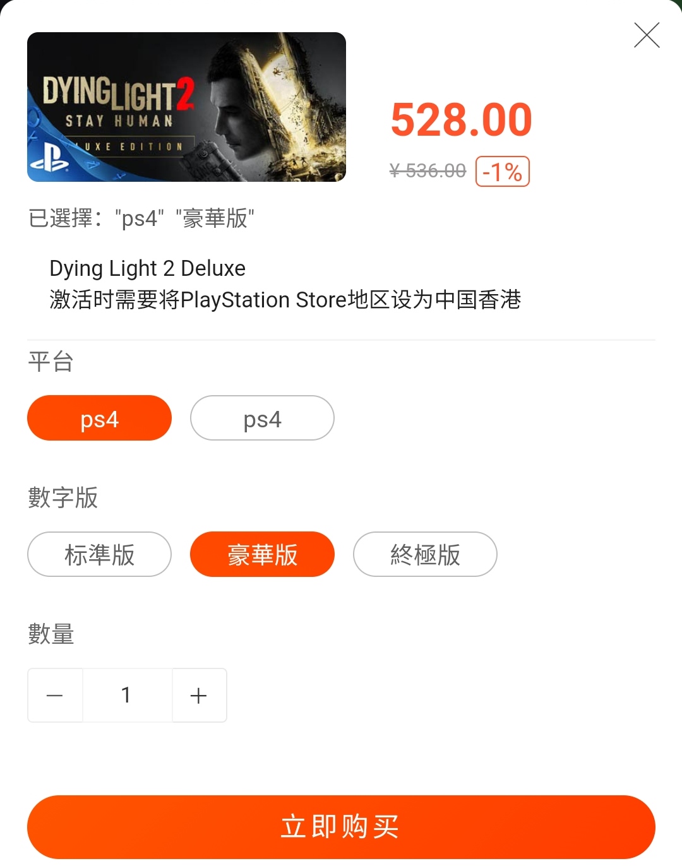The width and height of the screenshot is (682, 866).
Task: Tap the 平台 platform section label
Action: click(51, 362)
